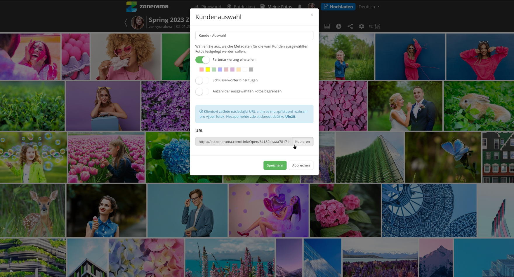Click the Zonerama logo
Viewport: 514px width, 277px height.
point(147,6)
